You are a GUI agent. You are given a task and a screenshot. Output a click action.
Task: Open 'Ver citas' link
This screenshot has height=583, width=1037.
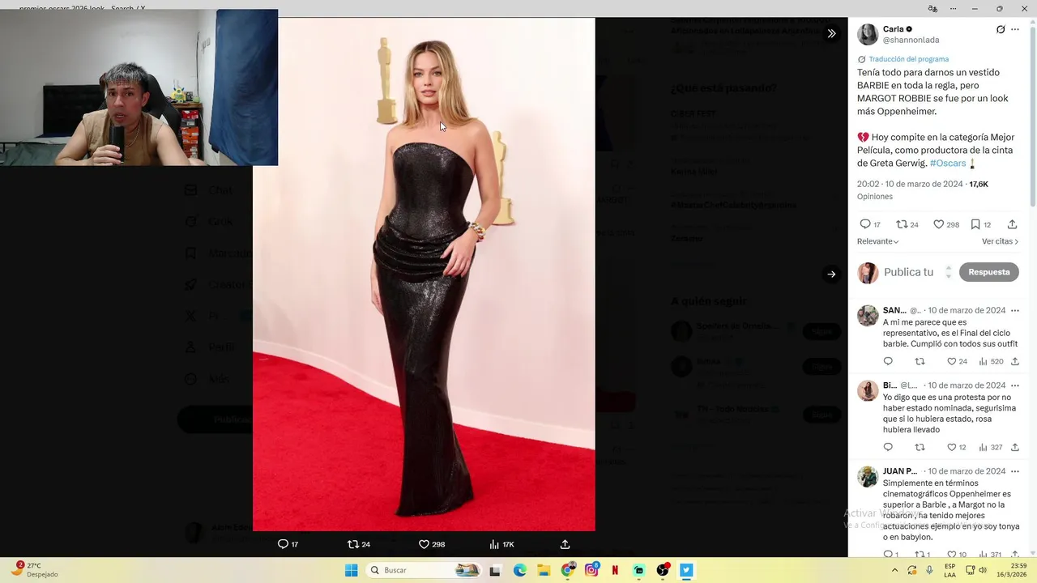coord(1001,241)
